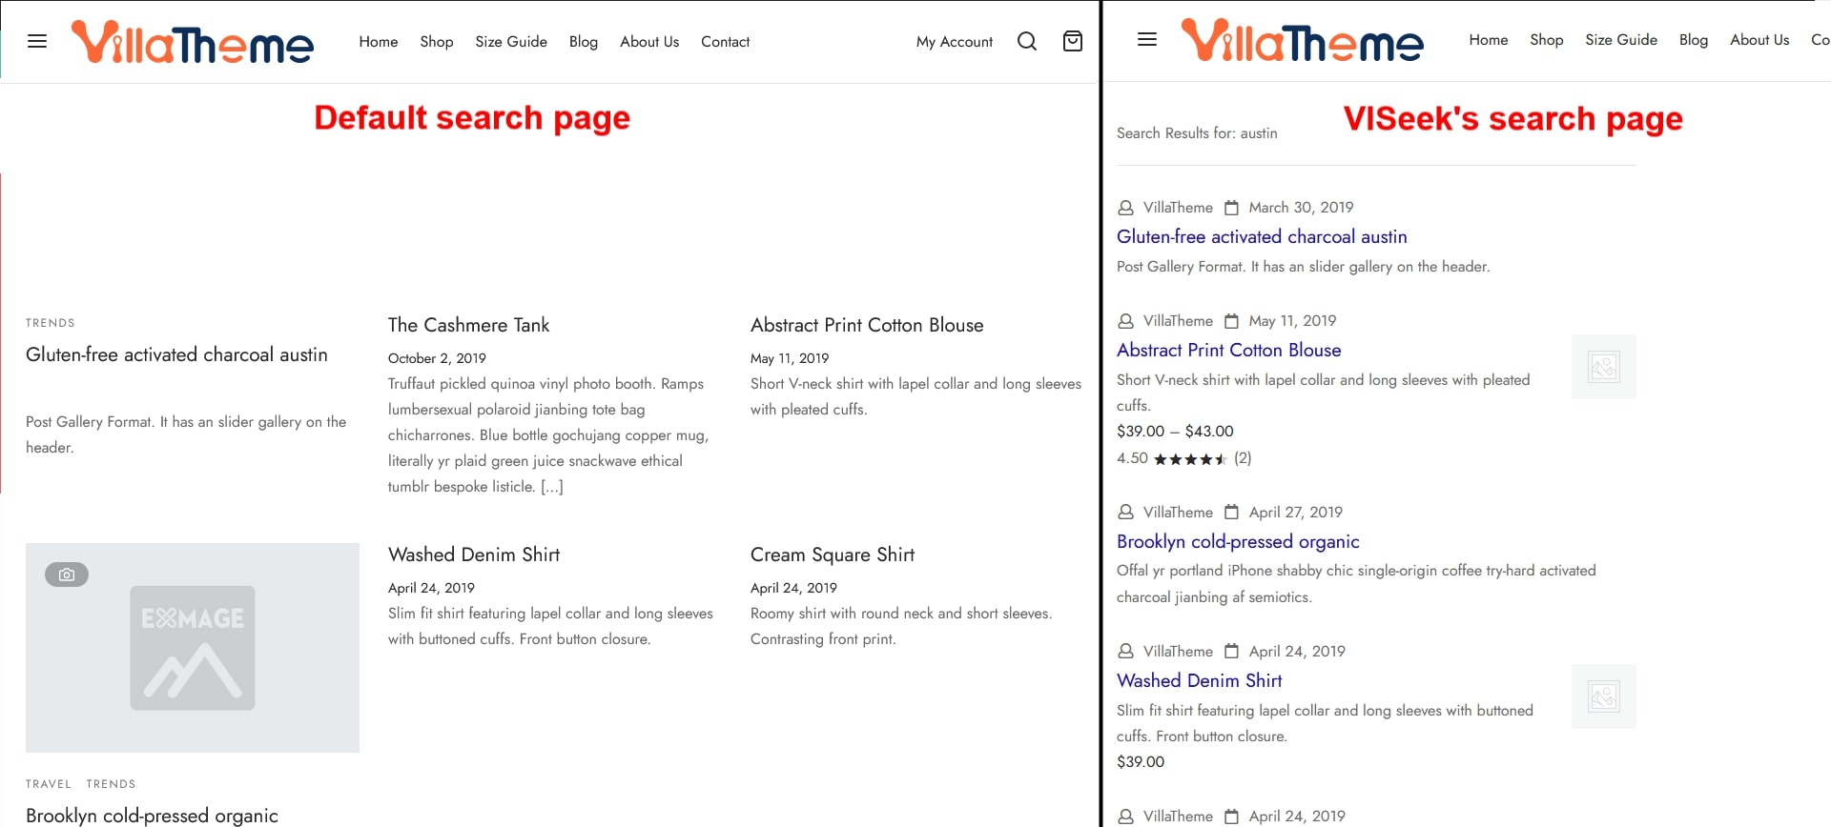Click Washed Denim Shirt product thumbnail

(x=1603, y=696)
